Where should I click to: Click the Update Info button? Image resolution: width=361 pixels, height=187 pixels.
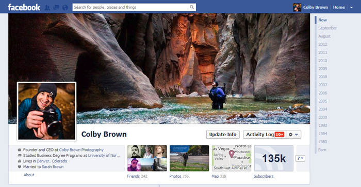[x=223, y=135]
